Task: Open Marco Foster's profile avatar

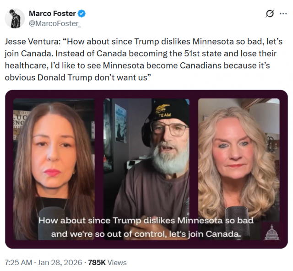Action: [15, 18]
